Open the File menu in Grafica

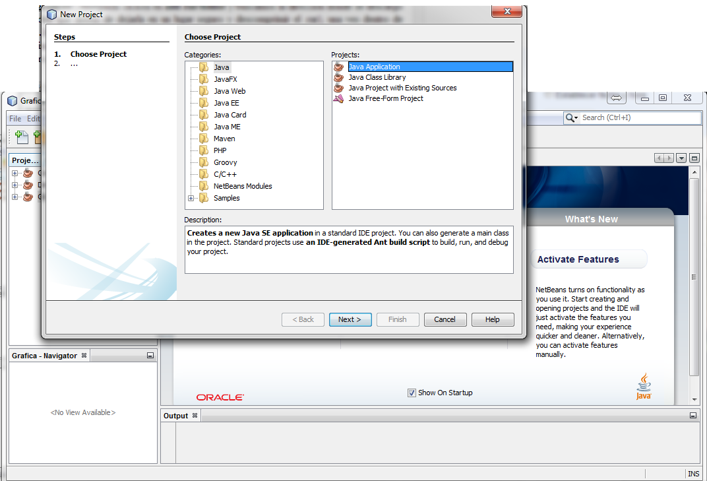click(15, 118)
